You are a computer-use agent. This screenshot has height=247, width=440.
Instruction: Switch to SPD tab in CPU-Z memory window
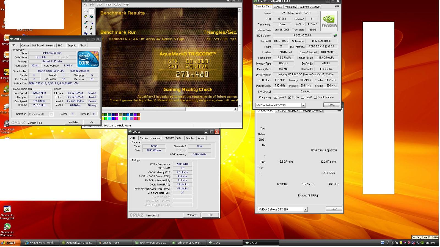tap(178, 138)
